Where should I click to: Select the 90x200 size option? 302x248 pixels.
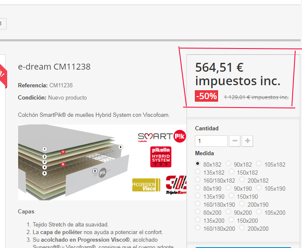[x=228, y=211]
